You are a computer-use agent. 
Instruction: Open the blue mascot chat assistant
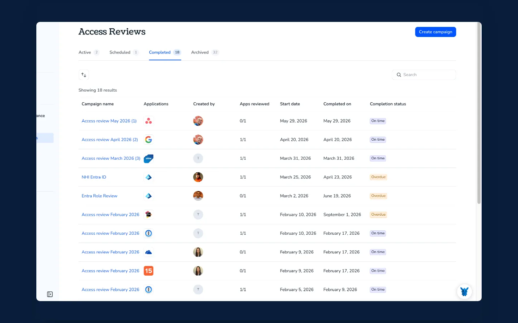tap(464, 291)
